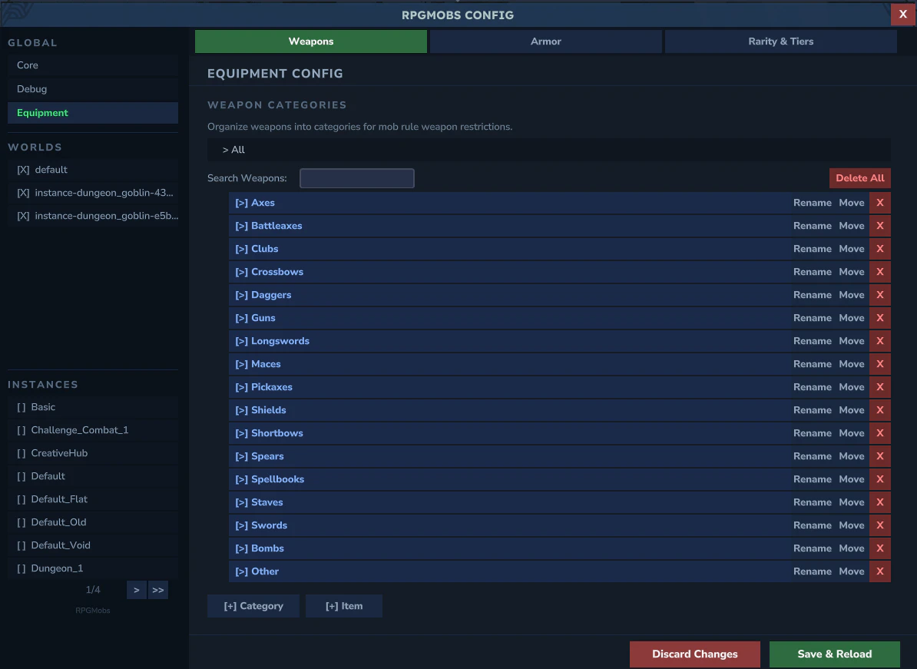917x669 pixels.
Task: Click the [+] Category icon button
Action: pyautogui.click(x=253, y=605)
